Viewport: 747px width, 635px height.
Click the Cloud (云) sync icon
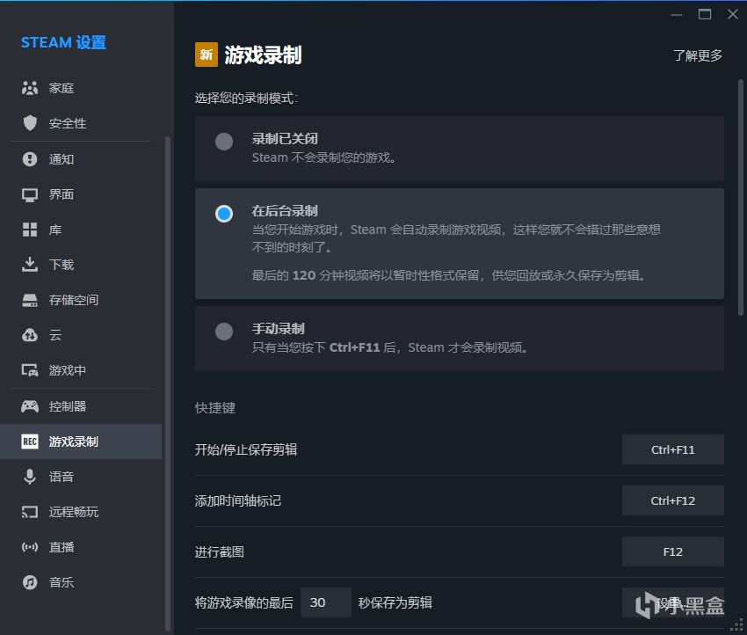coord(30,335)
